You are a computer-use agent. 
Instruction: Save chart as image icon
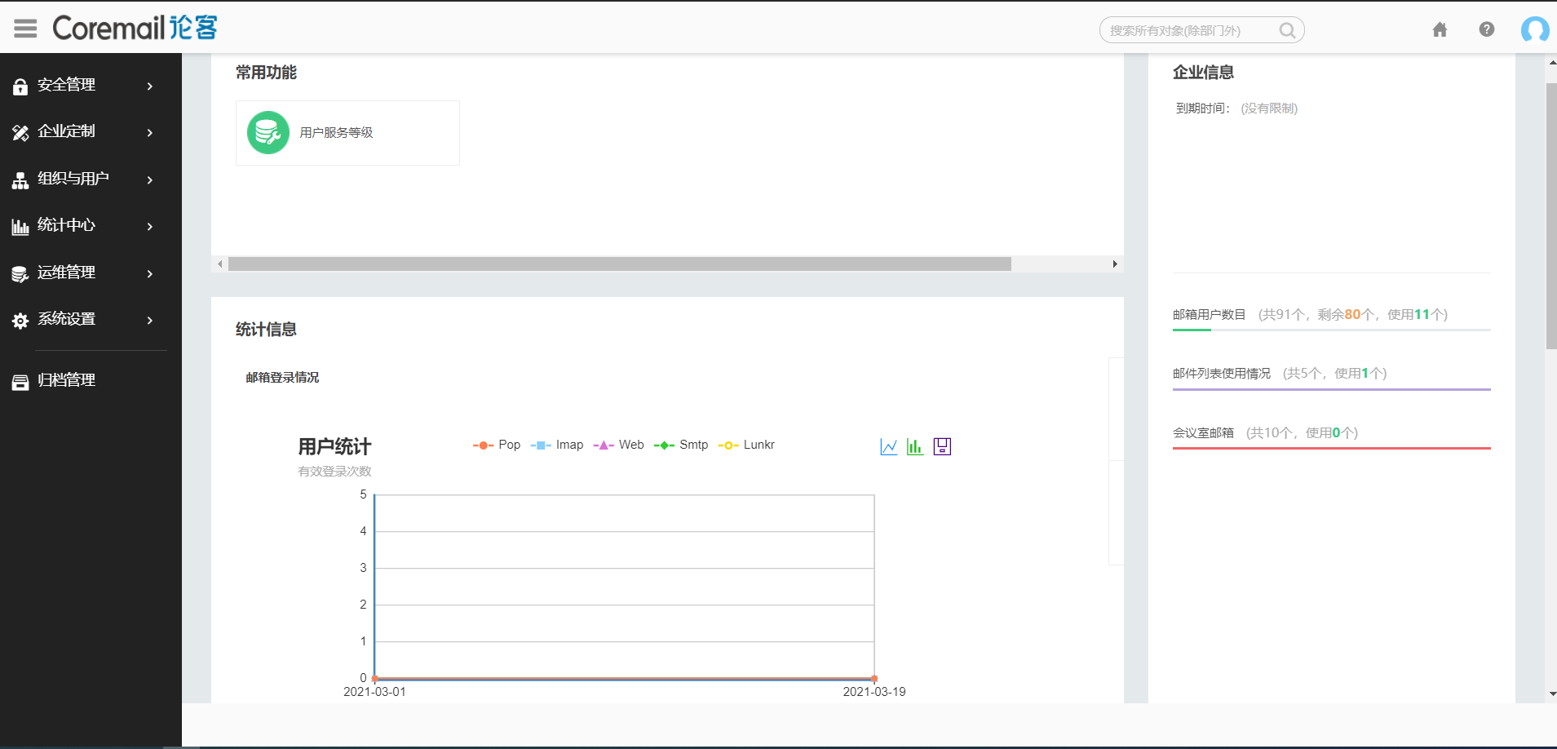[942, 446]
